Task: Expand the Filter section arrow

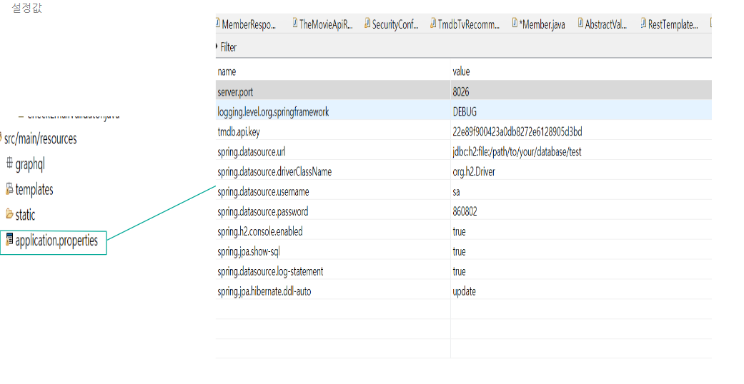Action: tap(217, 46)
